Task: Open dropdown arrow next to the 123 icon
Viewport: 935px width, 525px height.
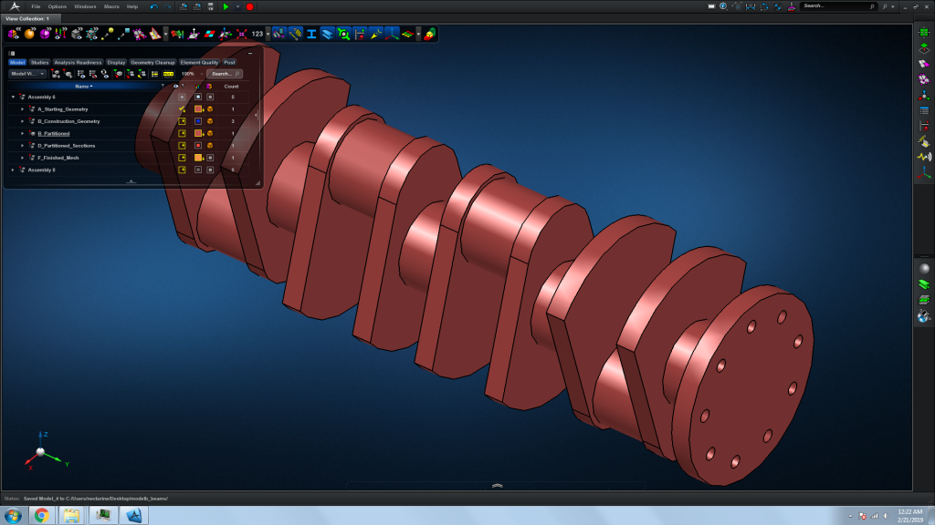Action: [268, 34]
